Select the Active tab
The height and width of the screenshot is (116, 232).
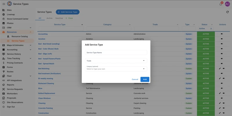coord(49,18)
